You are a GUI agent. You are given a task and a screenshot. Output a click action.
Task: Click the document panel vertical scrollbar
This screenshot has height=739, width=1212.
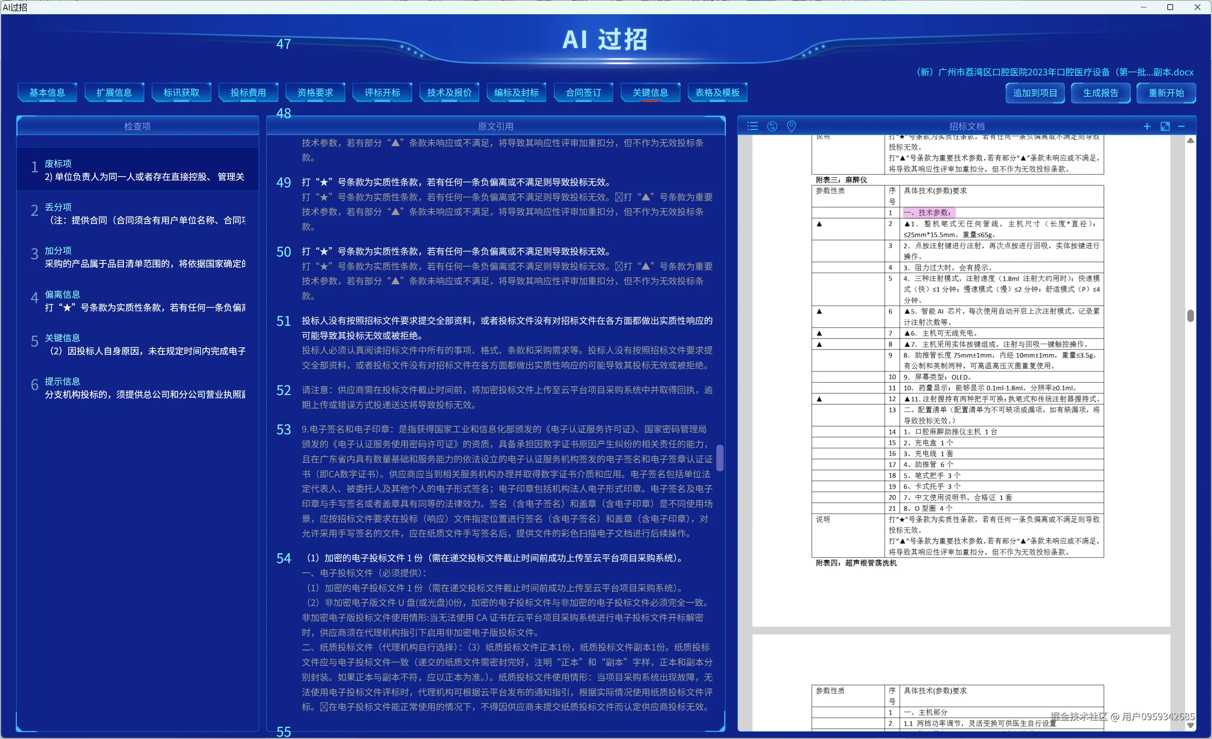(1191, 316)
